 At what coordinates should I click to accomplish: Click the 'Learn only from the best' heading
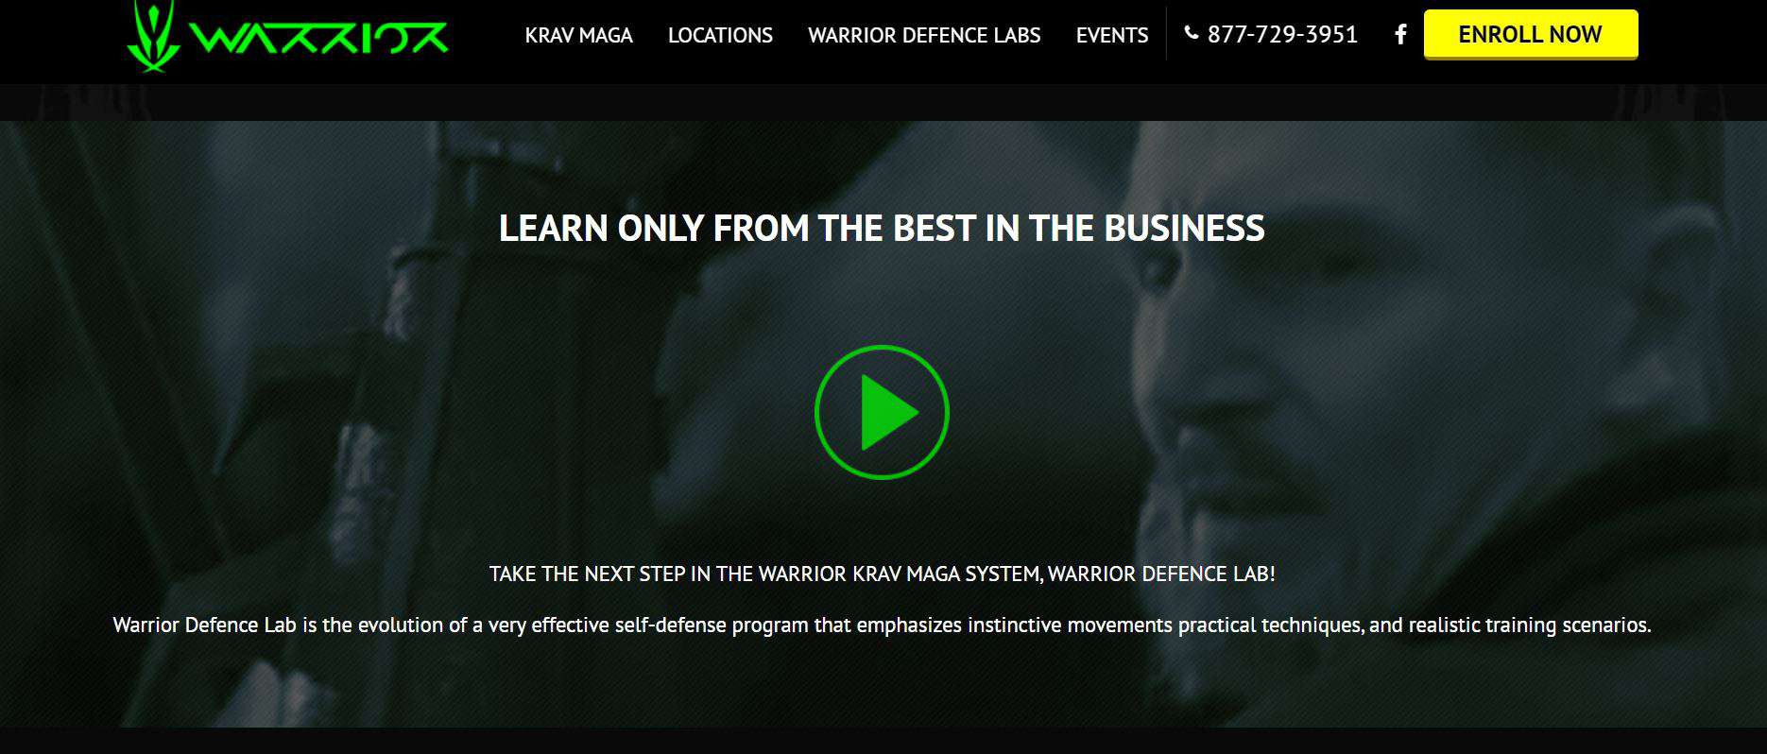tap(882, 229)
